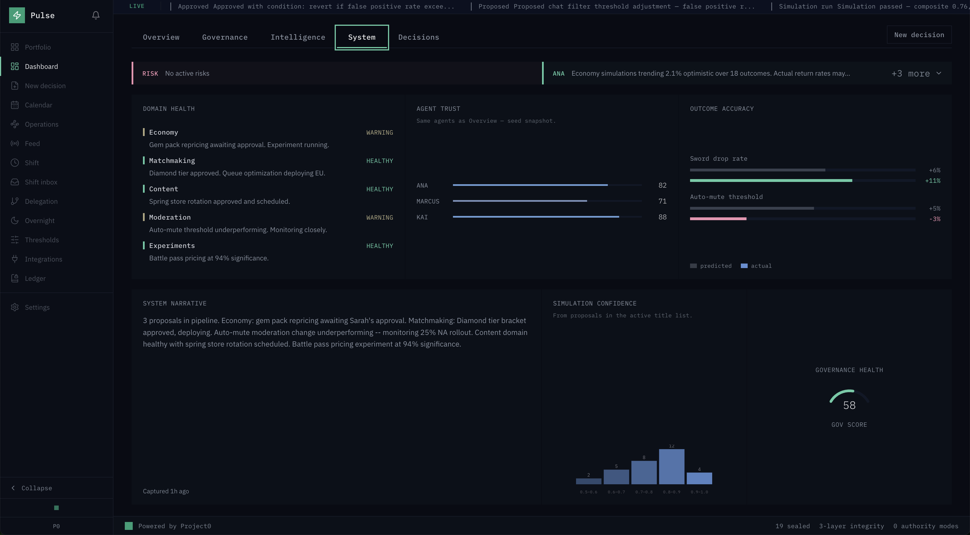970x535 pixels.
Task: Click the Integrations plug icon
Action: pos(15,259)
